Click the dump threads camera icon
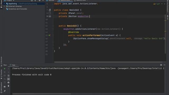The width and height of the screenshot is (169, 95). pyautogui.click(x=5, y=76)
